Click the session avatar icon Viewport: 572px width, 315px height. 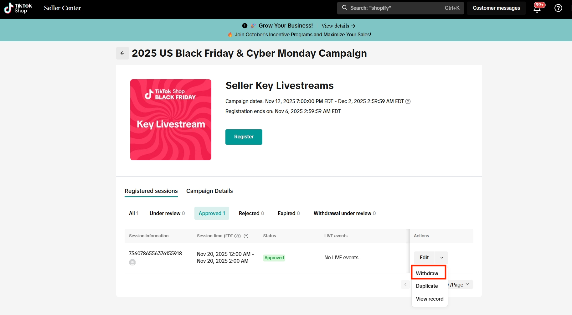click(132, 262)
